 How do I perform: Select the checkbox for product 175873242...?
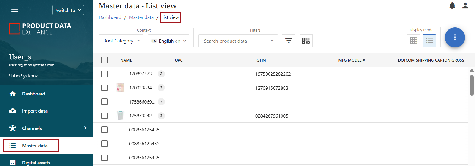pyautogui.click(x=105, y=116)
